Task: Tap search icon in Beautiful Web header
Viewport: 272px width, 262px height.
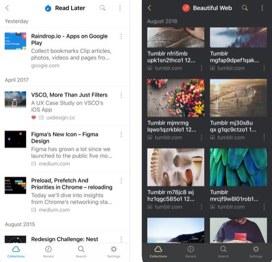Action: 245,8
